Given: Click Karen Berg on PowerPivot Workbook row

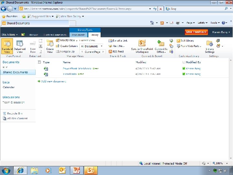Looking at the screenshot, I should point(193,69).
